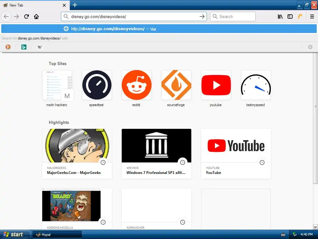Go forward with the forward arrow
Viewport: 318px width, 239px height.
(16, 16)
